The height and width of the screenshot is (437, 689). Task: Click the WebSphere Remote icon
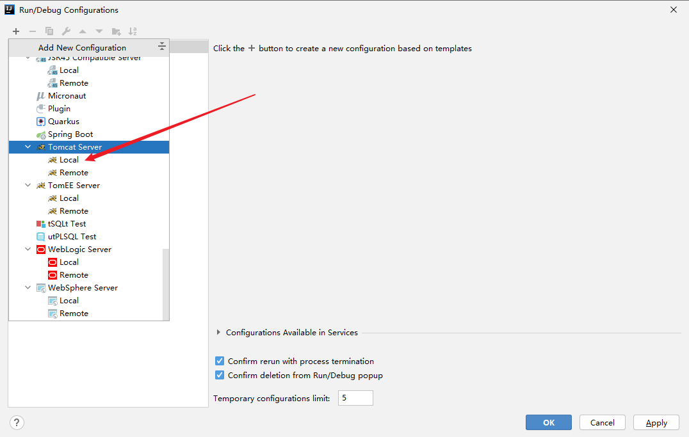coord(53,314)
